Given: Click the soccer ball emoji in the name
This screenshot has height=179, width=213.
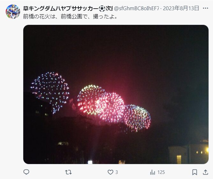Looking at the screenshot, I should (x=102, y=9).
